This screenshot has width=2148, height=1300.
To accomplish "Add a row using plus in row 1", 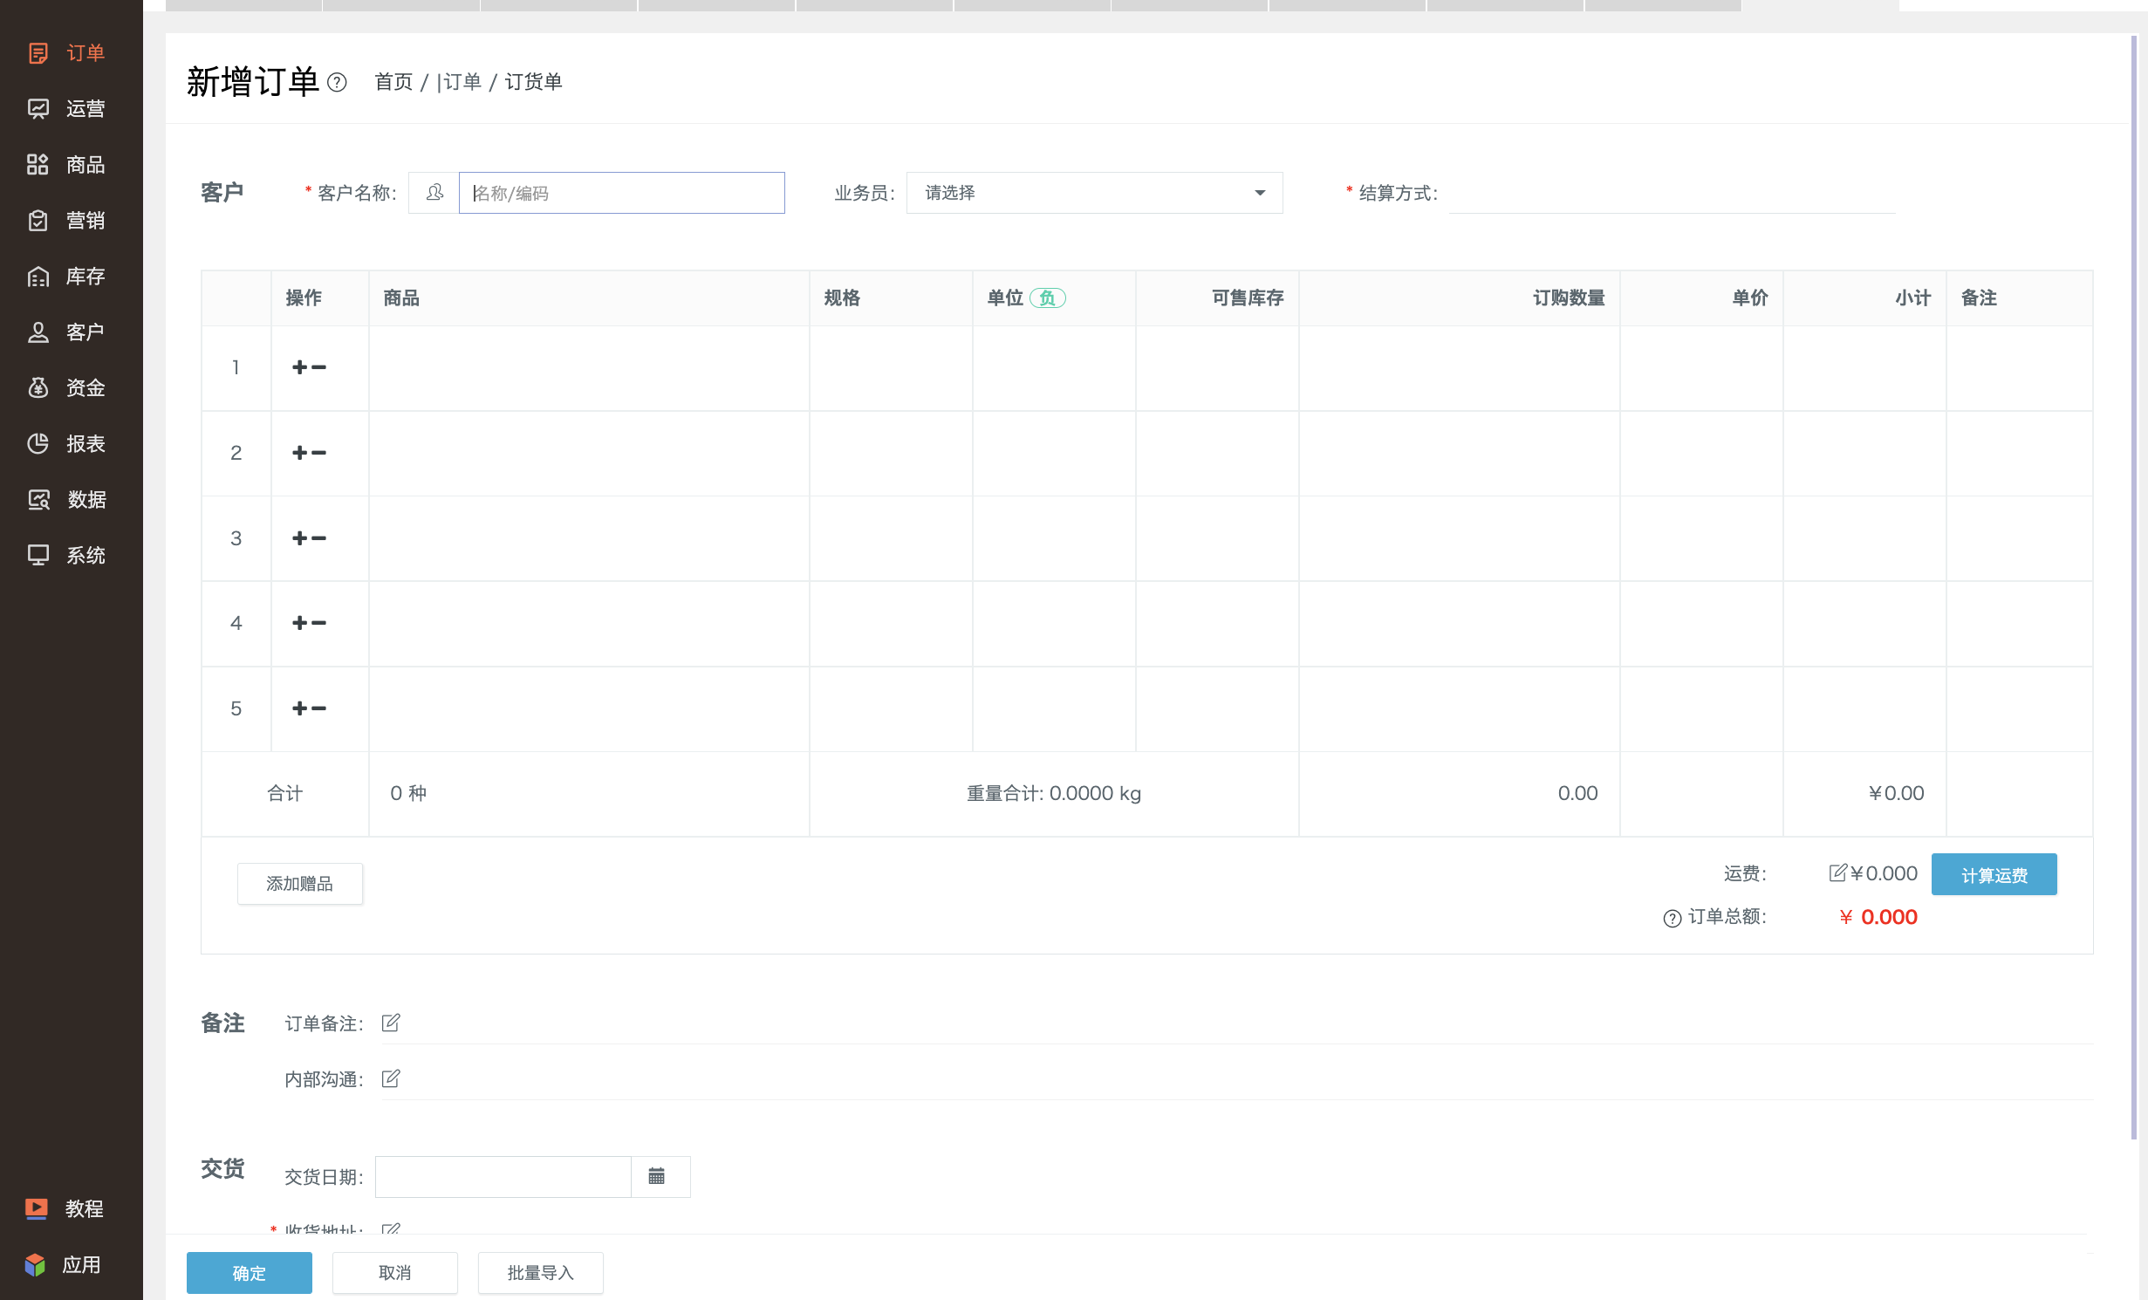I will coord(300,368).
